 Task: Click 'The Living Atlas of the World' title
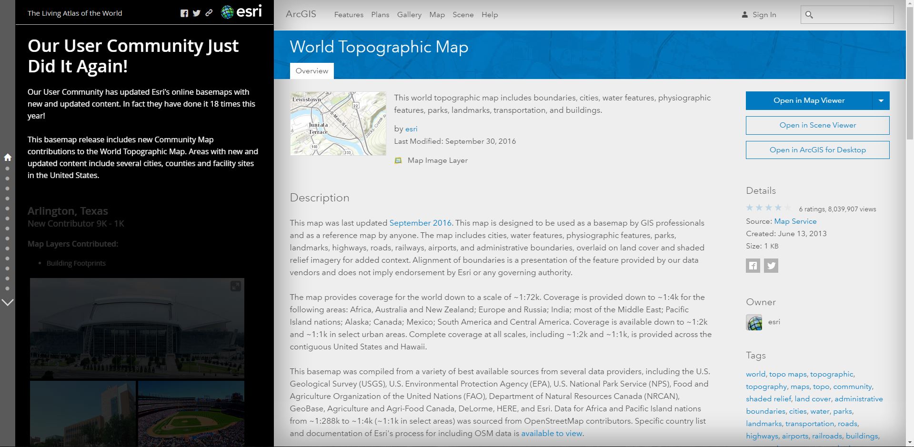[75, 13]
